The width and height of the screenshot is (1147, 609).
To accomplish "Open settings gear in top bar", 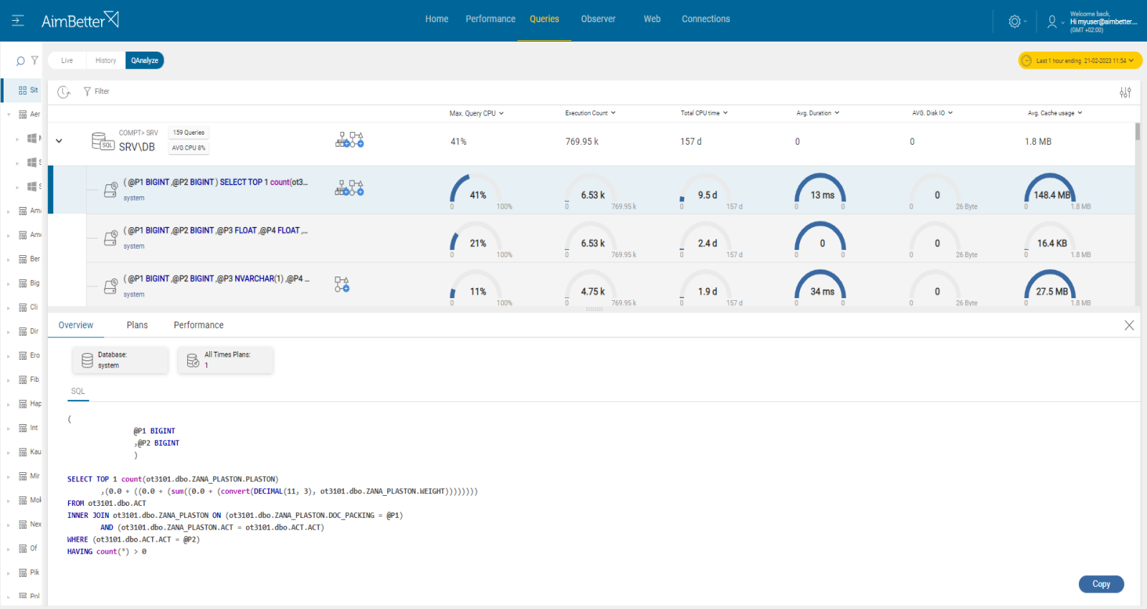I will coord(1014,21).
